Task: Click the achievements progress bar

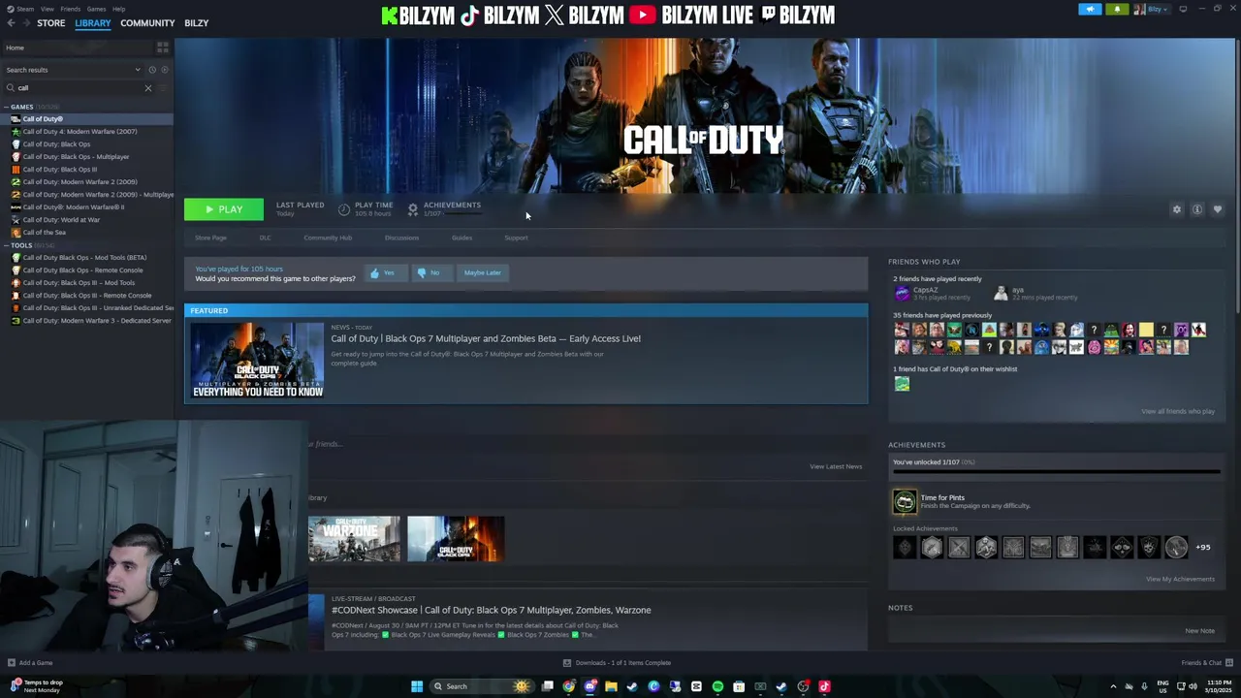Action: [1057, 472]
